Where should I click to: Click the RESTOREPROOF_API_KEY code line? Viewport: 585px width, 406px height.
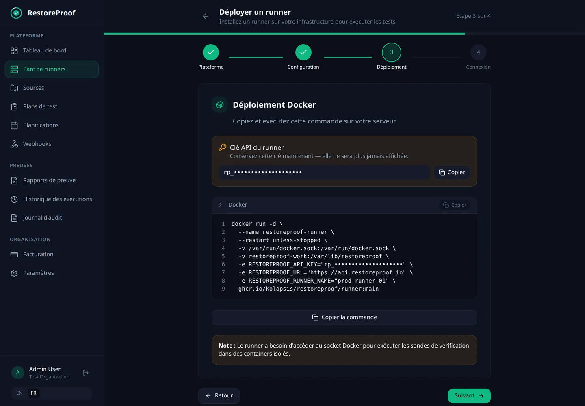325,265
